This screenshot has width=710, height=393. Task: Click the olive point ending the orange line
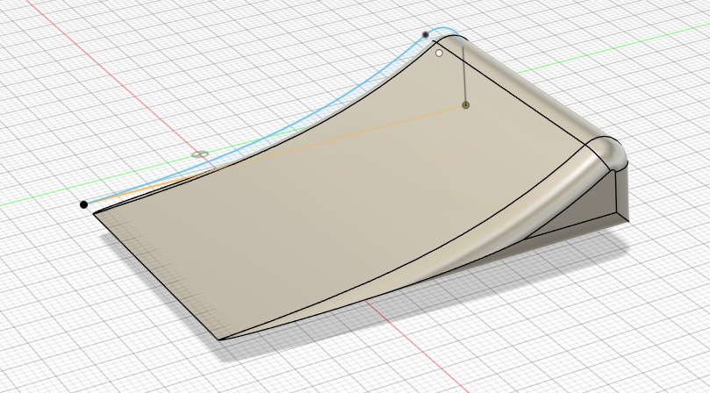click(x=466, y=105)
